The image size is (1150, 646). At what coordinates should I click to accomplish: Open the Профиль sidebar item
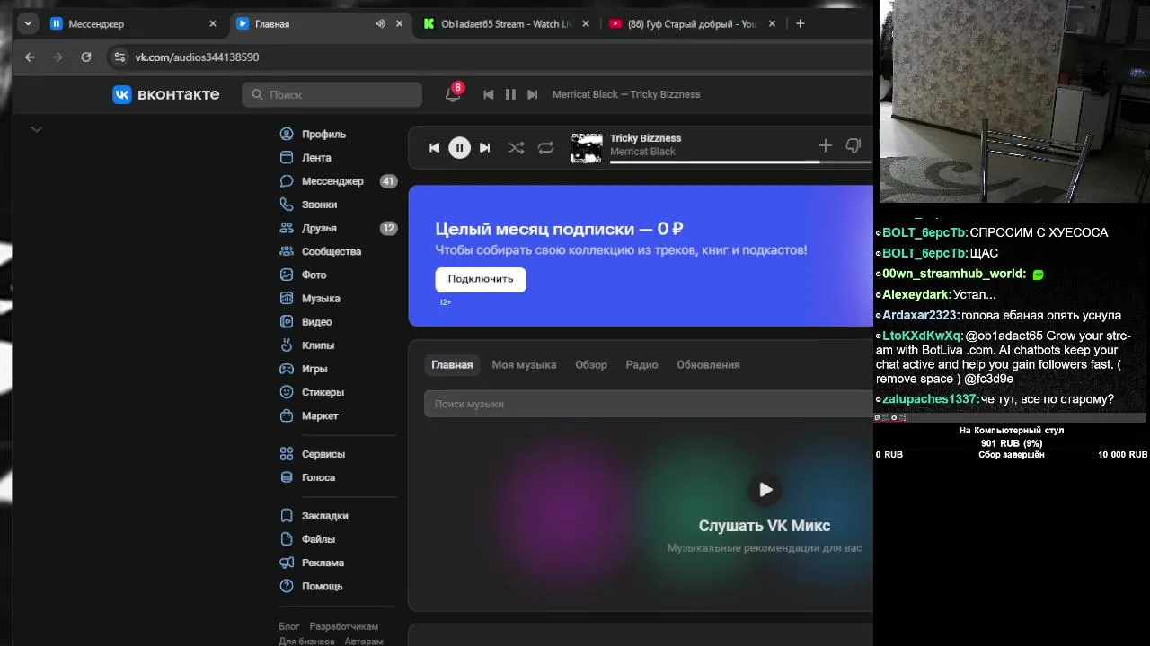(x=313, y=134)
